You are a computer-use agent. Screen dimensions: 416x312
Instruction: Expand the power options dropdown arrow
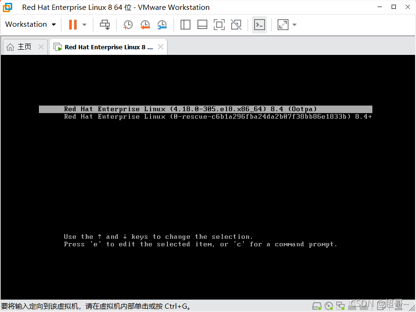(84, 25)
